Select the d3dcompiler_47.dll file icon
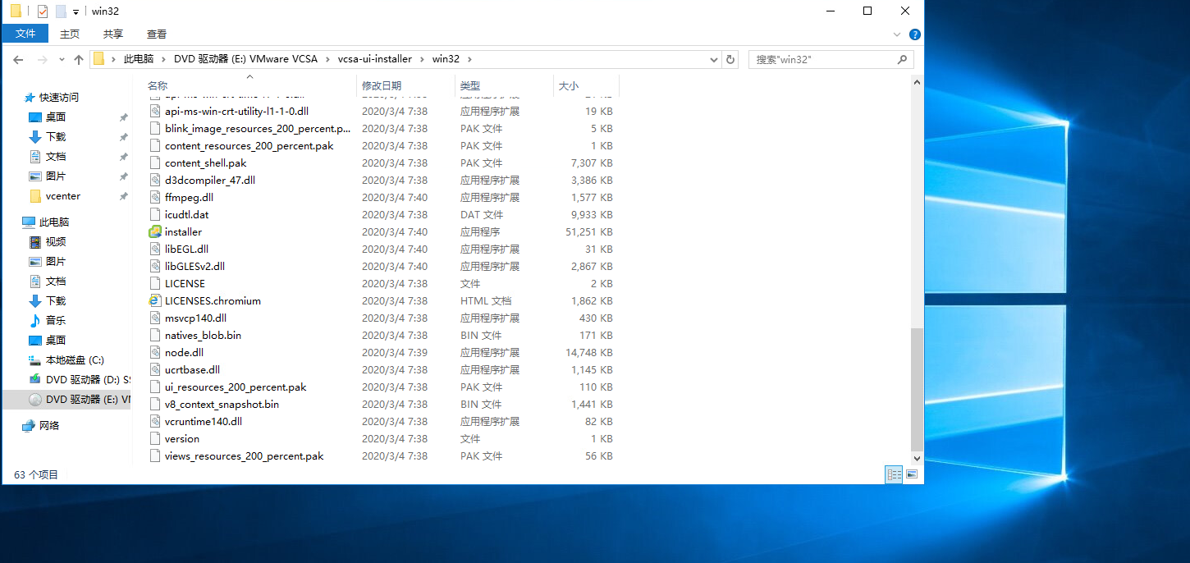1190x563 pixels. click(155, 180)
